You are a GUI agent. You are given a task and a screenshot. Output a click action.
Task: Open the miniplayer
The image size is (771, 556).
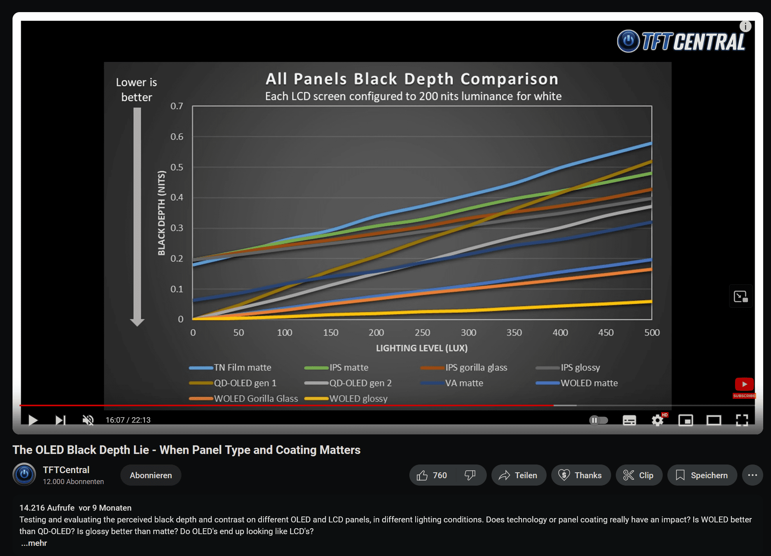click(686, 420)
